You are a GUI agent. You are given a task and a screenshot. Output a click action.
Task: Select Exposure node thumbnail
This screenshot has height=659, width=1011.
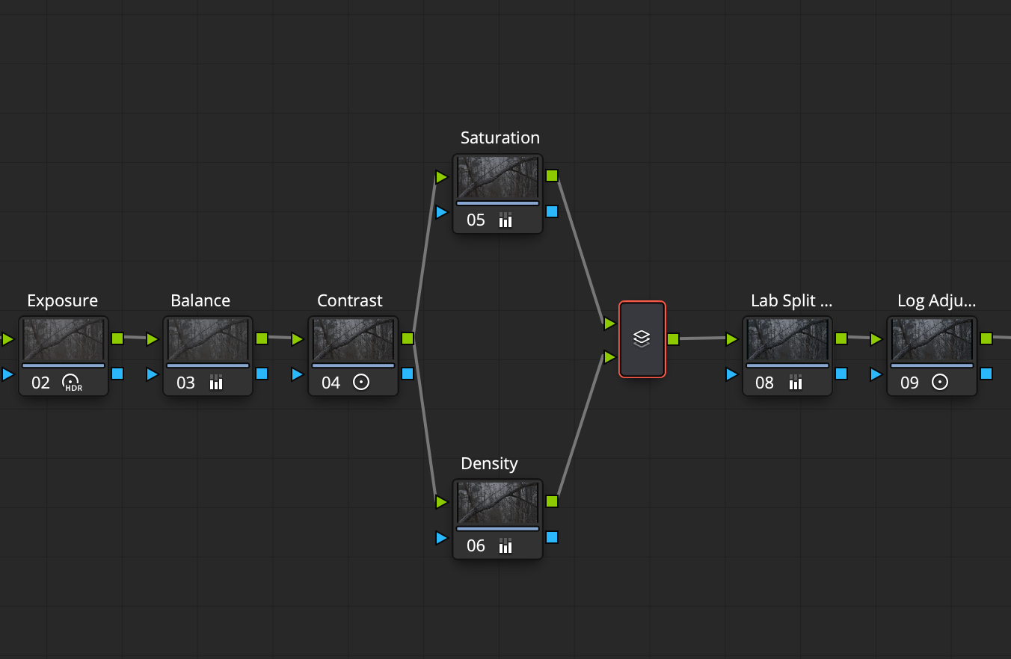click(x=64, y=340)
